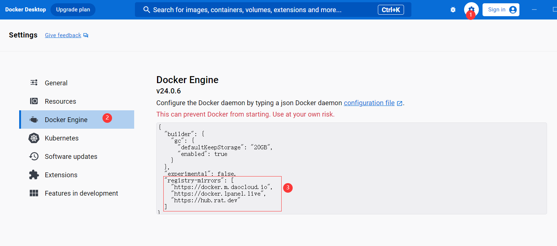Click inside the daemon JSON configuration editor
The image size is (557, 246).
point(351,168)
